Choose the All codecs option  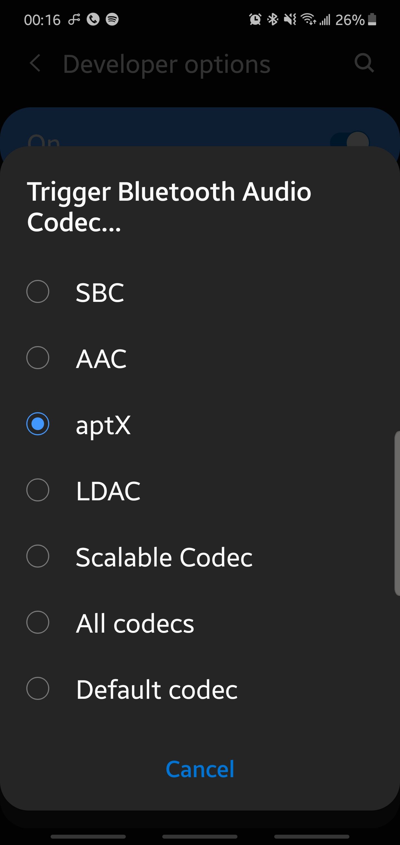click(x=38, y=623)
